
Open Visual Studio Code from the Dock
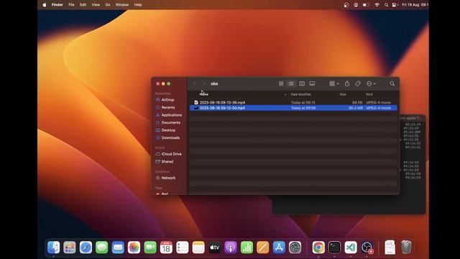pos(351,247)
